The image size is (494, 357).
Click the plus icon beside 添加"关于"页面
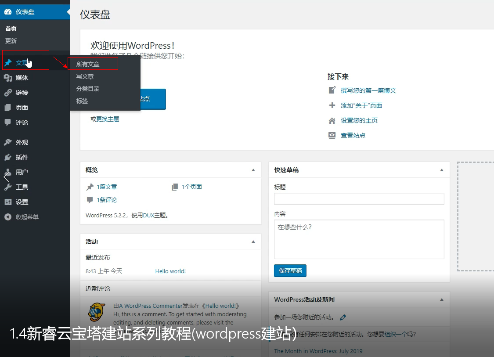(x=332, y=105)
